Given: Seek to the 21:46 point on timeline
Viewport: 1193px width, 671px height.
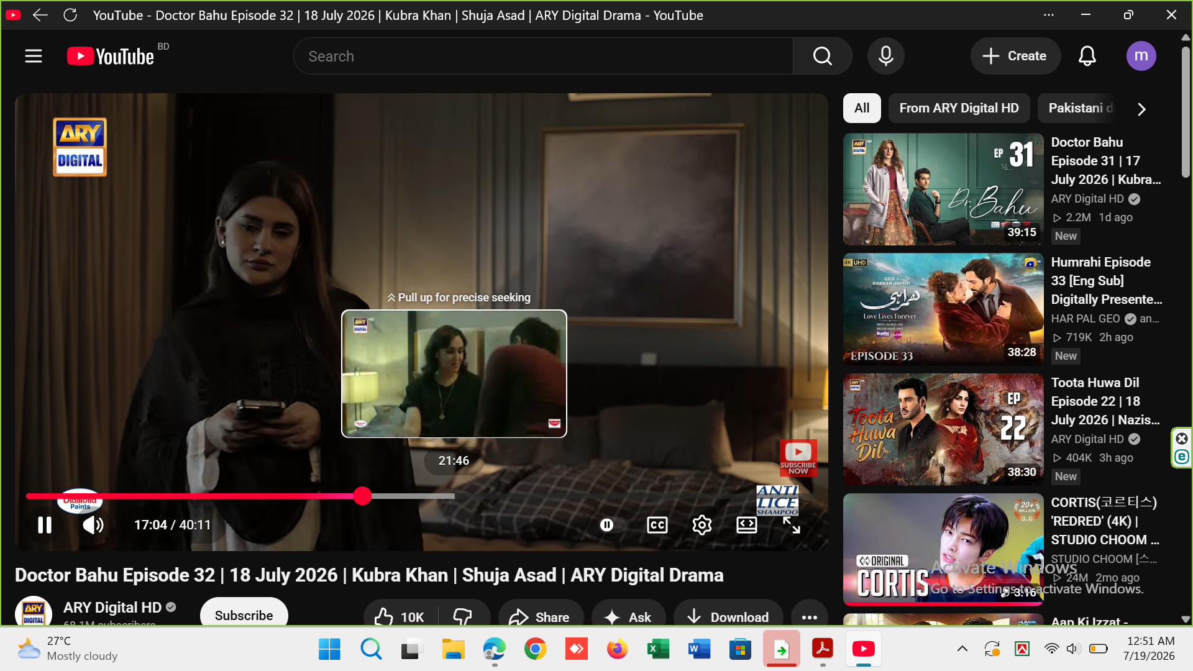Looking at the screenshot, I should point(454,496).
